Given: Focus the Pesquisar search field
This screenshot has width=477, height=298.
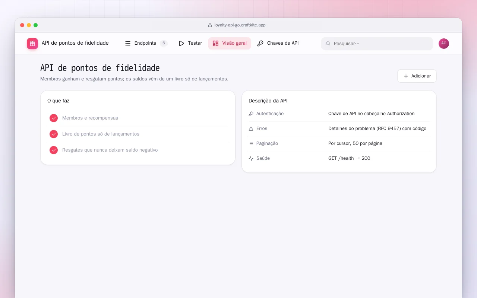Looking at the screenshot, I should (x=377, y=44).
